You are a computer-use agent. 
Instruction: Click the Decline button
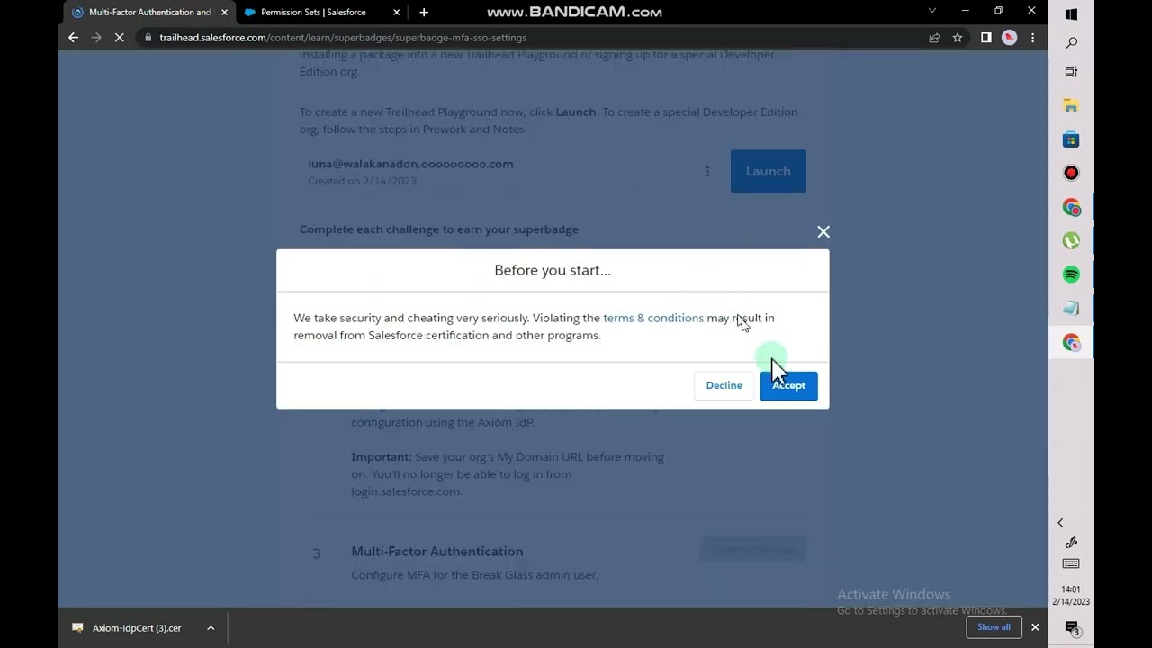(724, 385)
